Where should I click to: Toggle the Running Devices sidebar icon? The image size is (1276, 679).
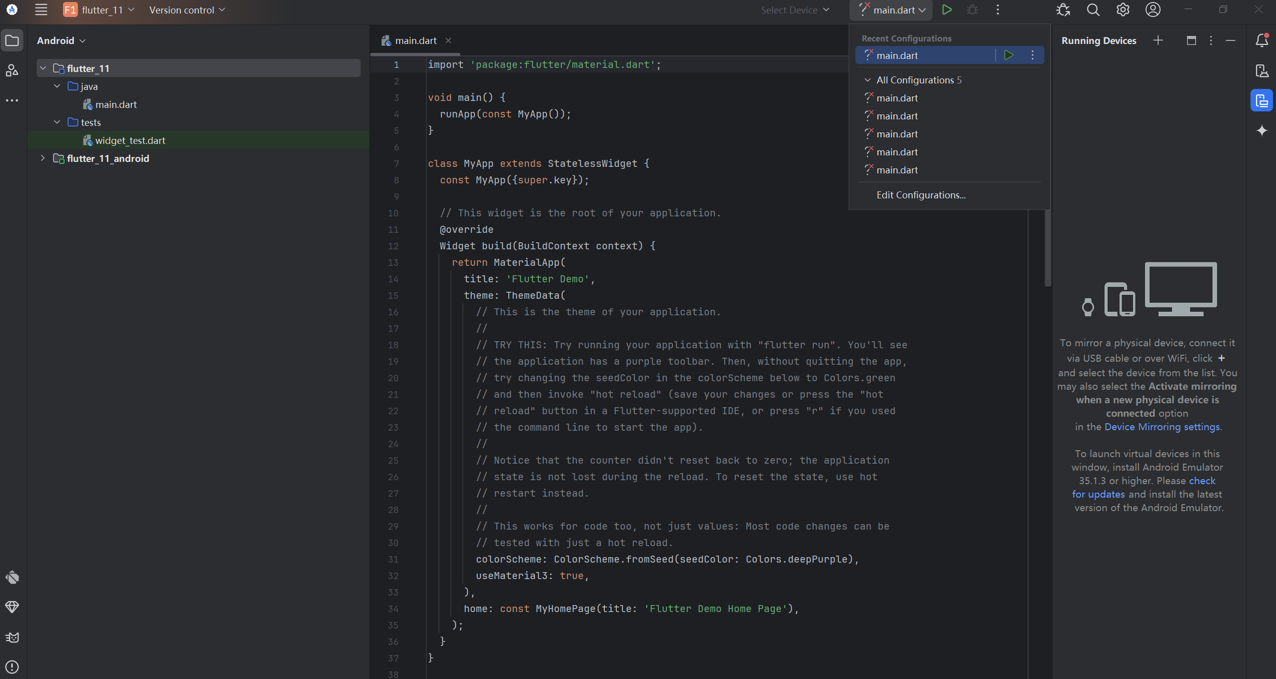click(x=1262, y=100)
